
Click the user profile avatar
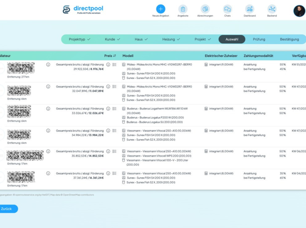click(x=299, y=11)
